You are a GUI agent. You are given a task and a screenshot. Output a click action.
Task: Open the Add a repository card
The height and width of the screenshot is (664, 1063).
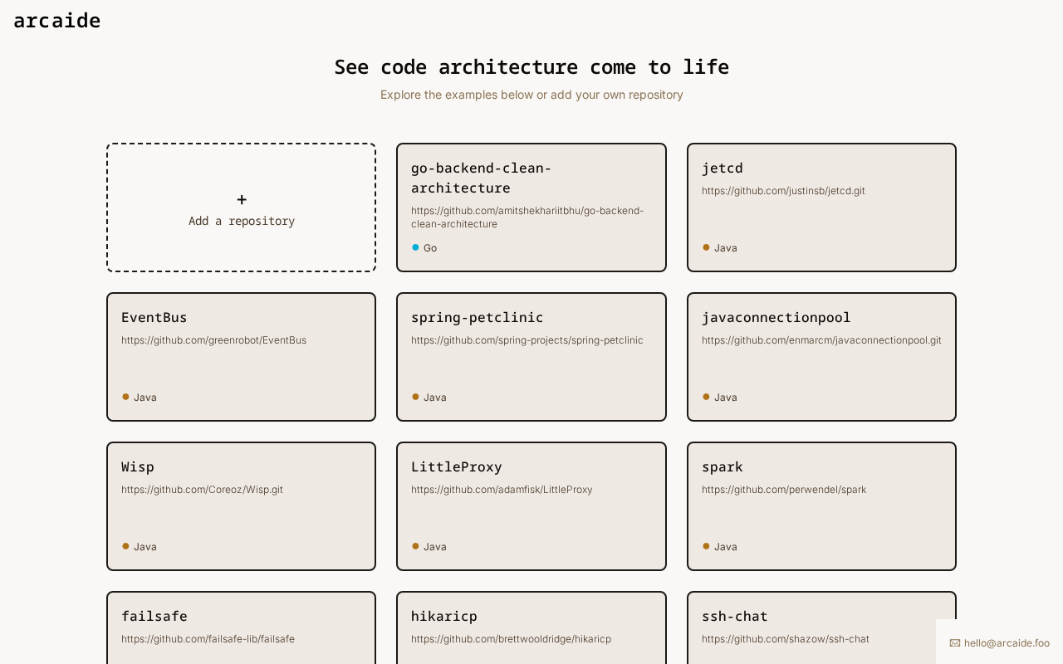coord(241,207)
